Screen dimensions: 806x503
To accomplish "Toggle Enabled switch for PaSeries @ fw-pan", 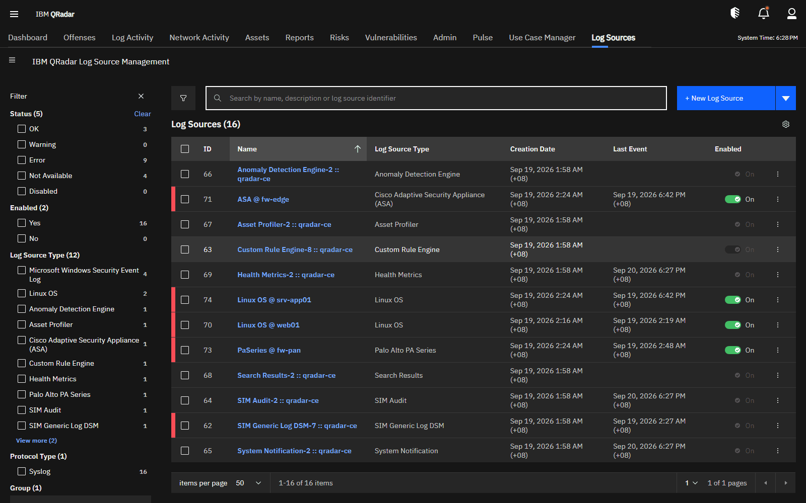I will pyautogui.click(x=733, y=350).
